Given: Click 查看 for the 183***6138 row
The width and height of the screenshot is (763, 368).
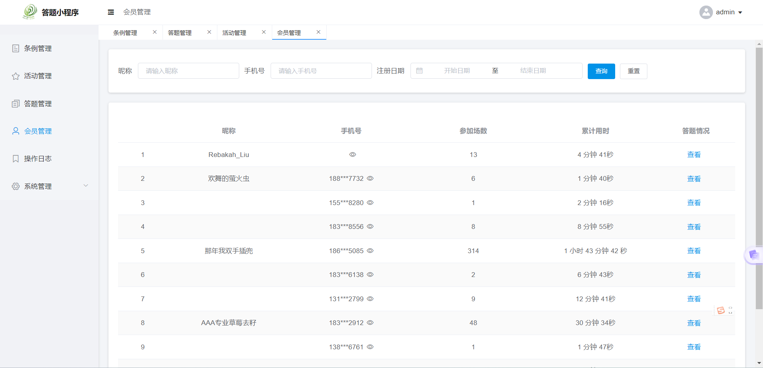Looking at the screenshot, I should (694, 275).
